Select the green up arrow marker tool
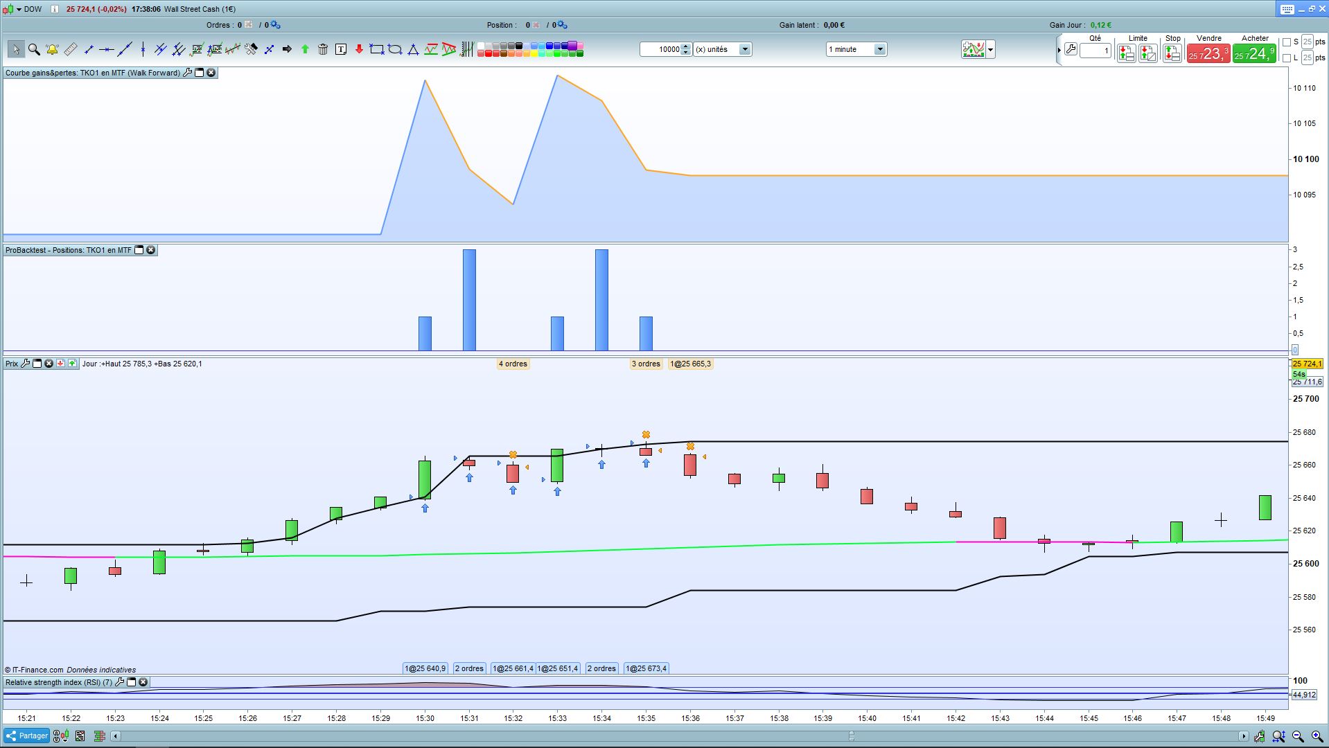 click(305, 49)
